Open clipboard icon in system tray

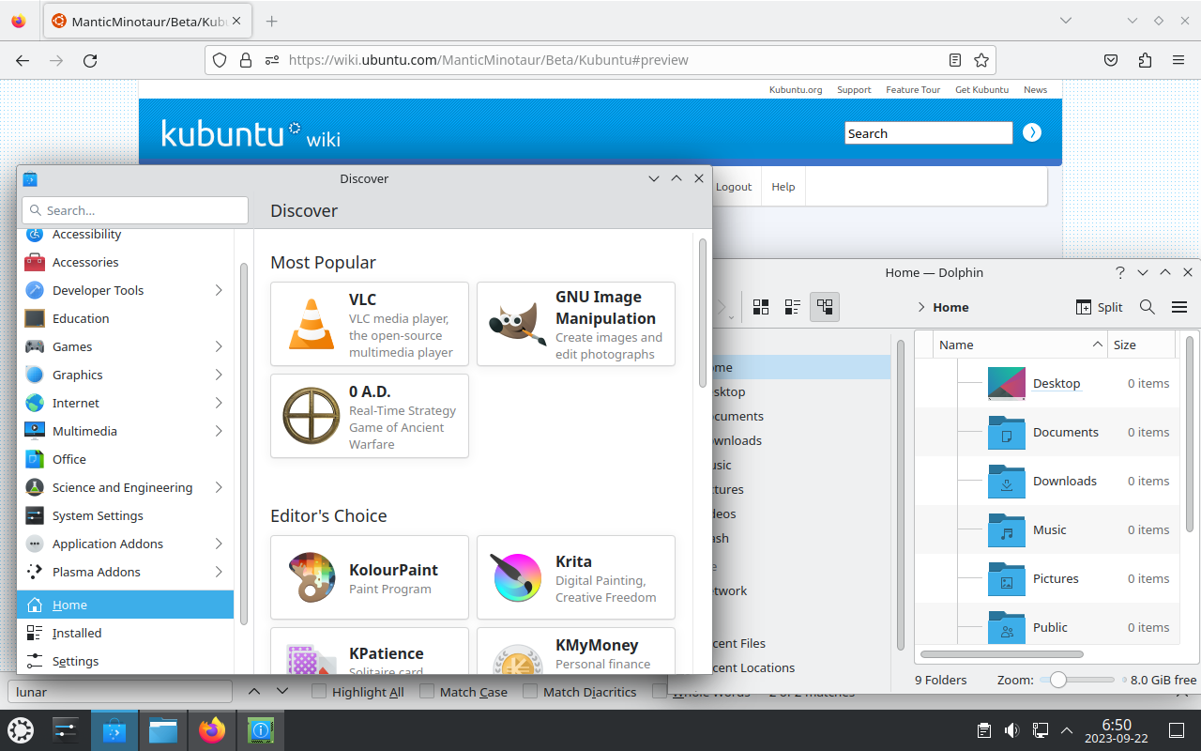(x=983, y=730)
